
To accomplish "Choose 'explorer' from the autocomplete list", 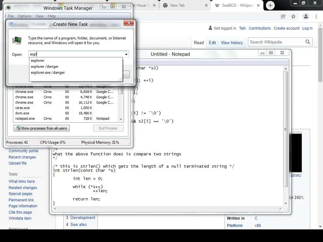I will tap(76, 60).
